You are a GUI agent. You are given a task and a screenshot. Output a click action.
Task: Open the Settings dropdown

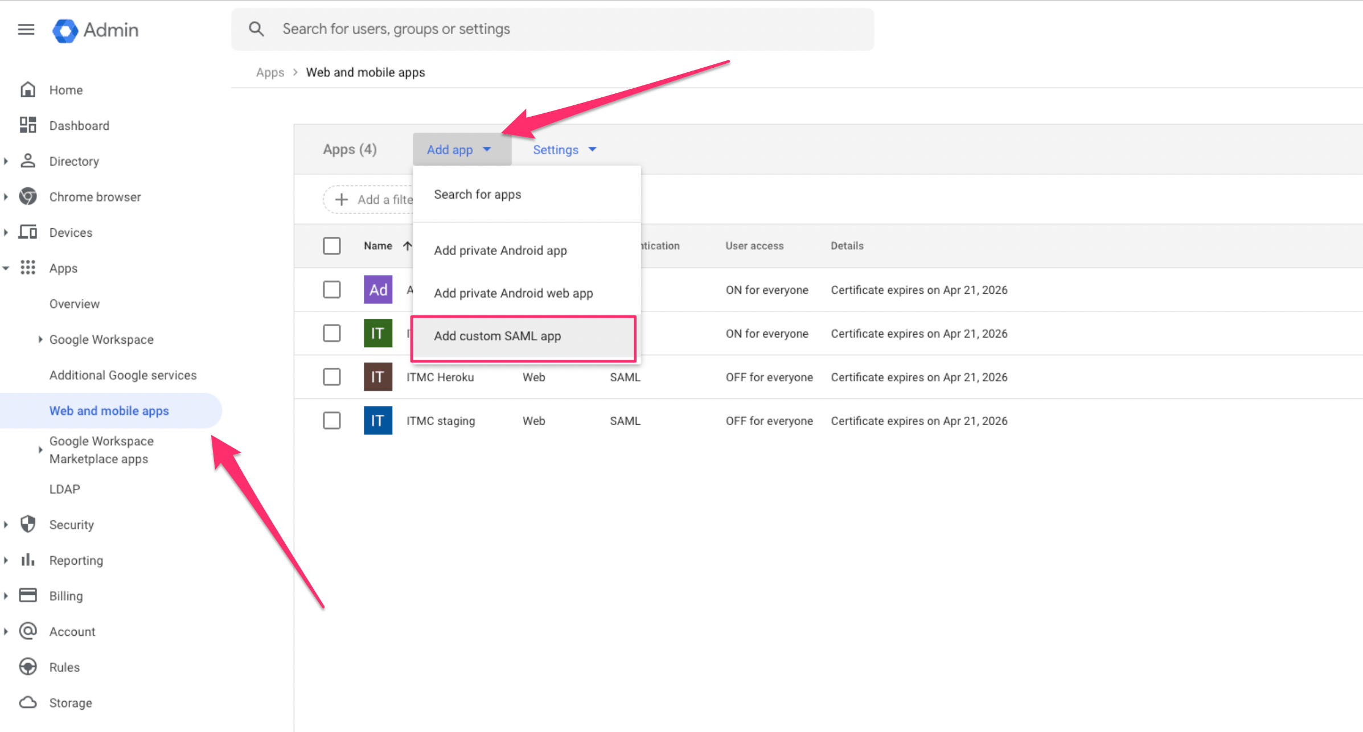coord(564,150)
